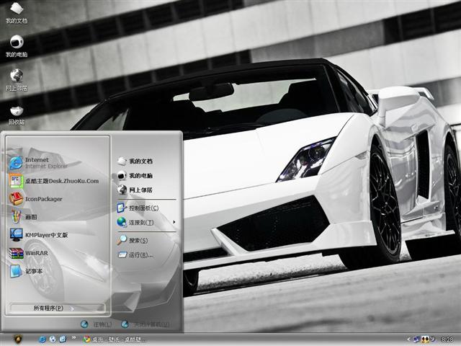Viewport: 461px width, 346px height.
Task: Click the two-figures messenger tray icon
Action: pos(425,340)
